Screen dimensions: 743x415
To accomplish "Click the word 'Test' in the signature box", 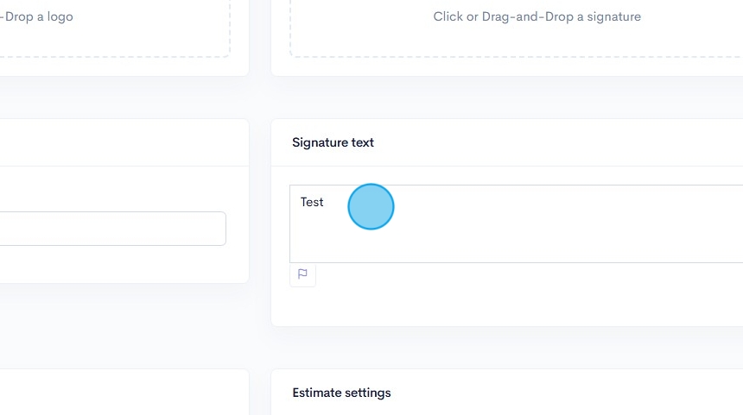I will click(312, 202).
